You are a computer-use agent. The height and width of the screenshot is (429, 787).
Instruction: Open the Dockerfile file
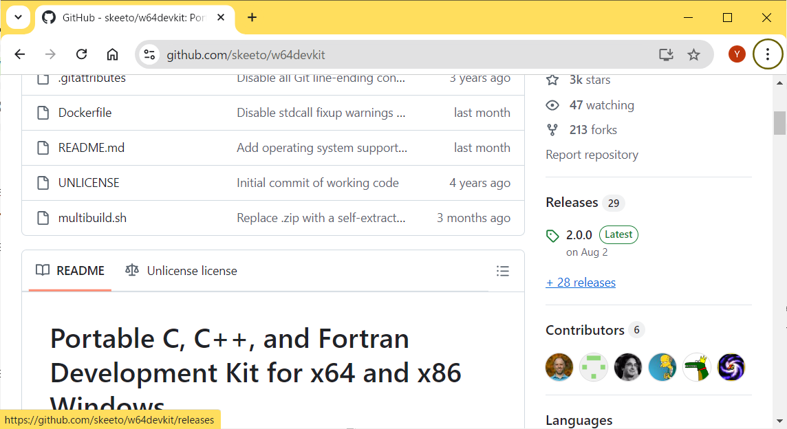(85, 113)
